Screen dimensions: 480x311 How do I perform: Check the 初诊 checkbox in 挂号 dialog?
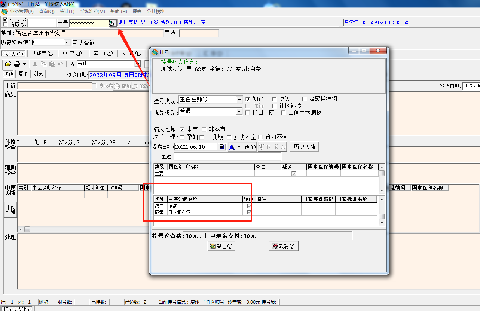pos(248,99)
